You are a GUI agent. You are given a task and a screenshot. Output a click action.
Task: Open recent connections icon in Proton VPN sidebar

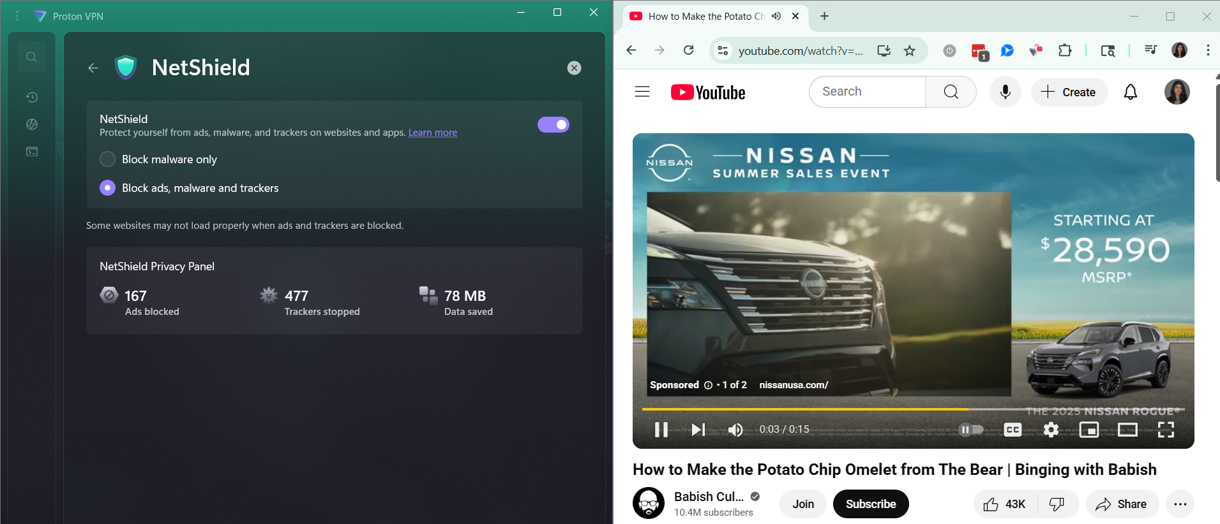click(32, 97)
